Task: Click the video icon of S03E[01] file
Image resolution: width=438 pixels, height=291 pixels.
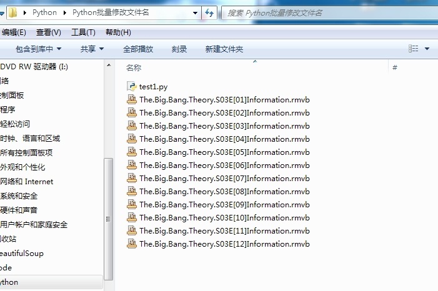Action: [x=132, y=99]
